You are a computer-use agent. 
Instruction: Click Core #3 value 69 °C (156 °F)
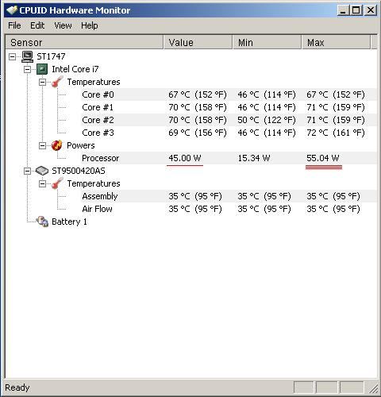198,133
